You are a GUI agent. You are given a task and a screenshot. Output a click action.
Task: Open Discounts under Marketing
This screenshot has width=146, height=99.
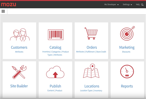[126, 52]
